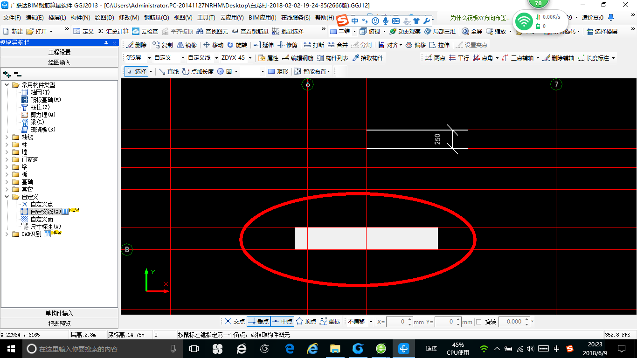Click 全屏 full screen view
Screen dimensions: 637x358
point(472,31)
